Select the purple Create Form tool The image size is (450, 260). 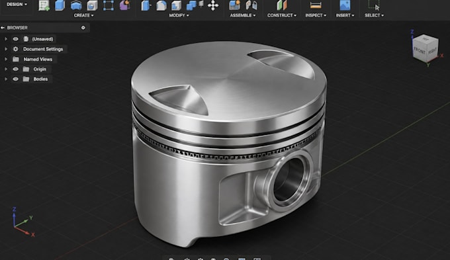pyautogui.click(x=124, y=5)
